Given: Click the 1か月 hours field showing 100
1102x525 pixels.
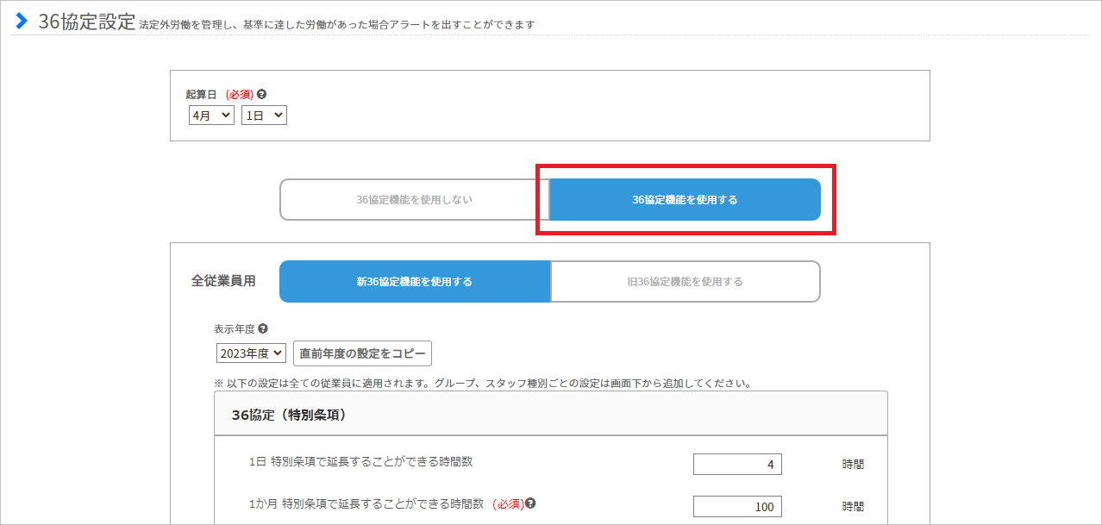Looking at the screenshot, I should [737, 507].
